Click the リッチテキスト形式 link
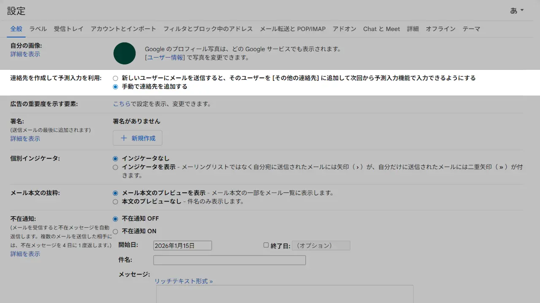540x303 pixels. (184, 281)
